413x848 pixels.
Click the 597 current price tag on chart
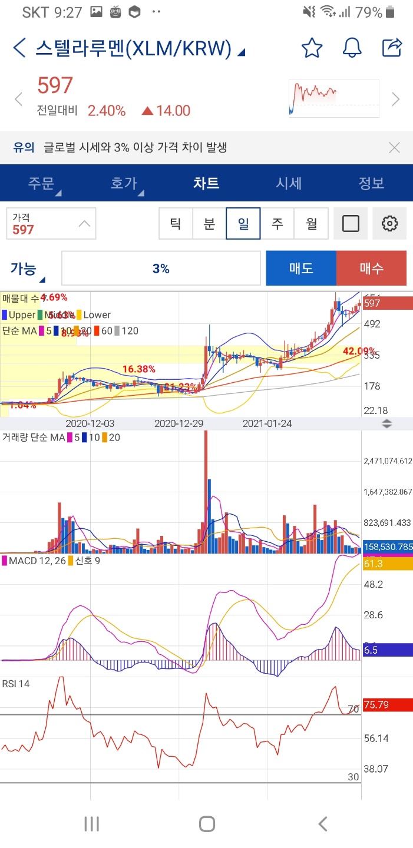pyautogui.click(x=388, y=303)
